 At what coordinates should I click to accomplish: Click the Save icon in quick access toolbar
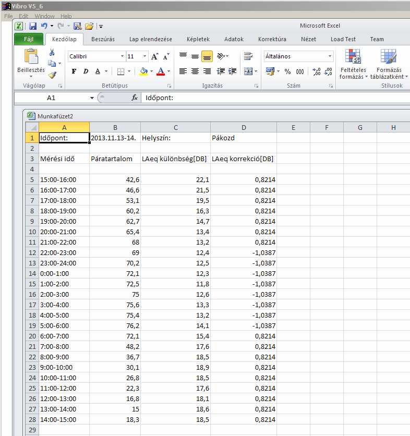33,26
